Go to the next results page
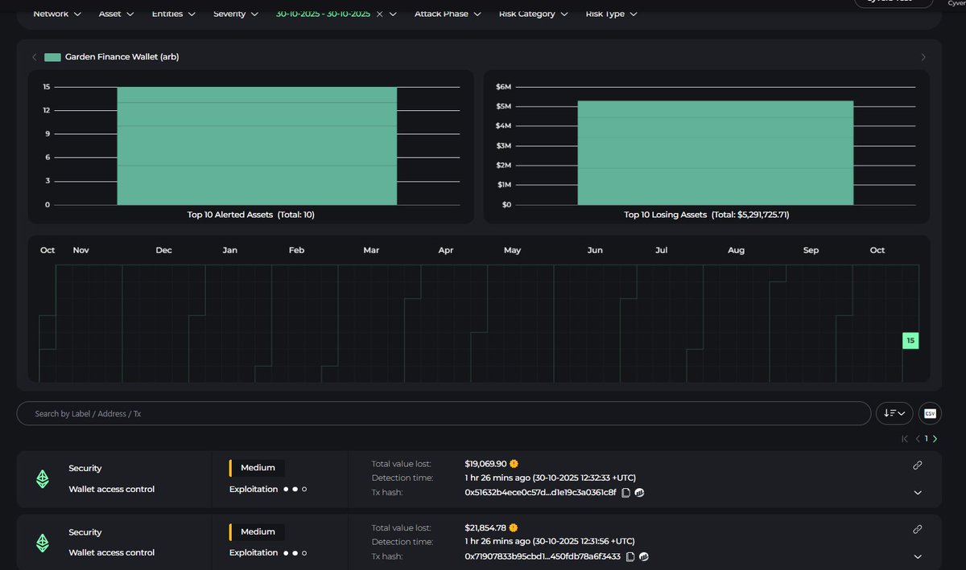The height and width of the screenshot is (570, 966). click(935, 439)
